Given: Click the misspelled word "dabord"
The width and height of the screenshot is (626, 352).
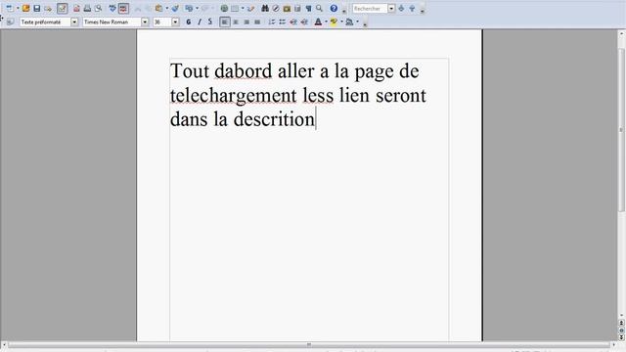Looking at the screenshot, I should (x=244, y=71).
